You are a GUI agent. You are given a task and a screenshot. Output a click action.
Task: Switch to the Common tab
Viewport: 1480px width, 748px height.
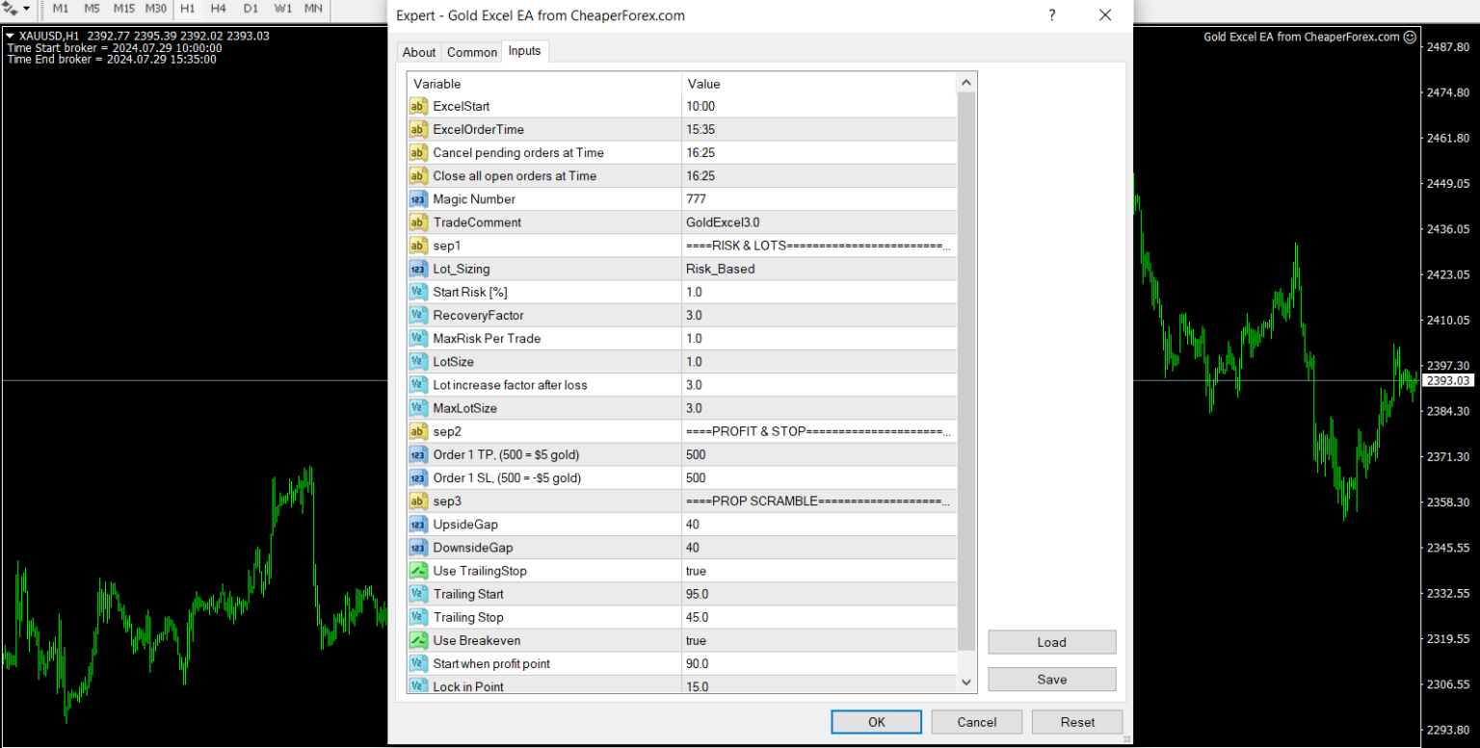click(472, 52)
